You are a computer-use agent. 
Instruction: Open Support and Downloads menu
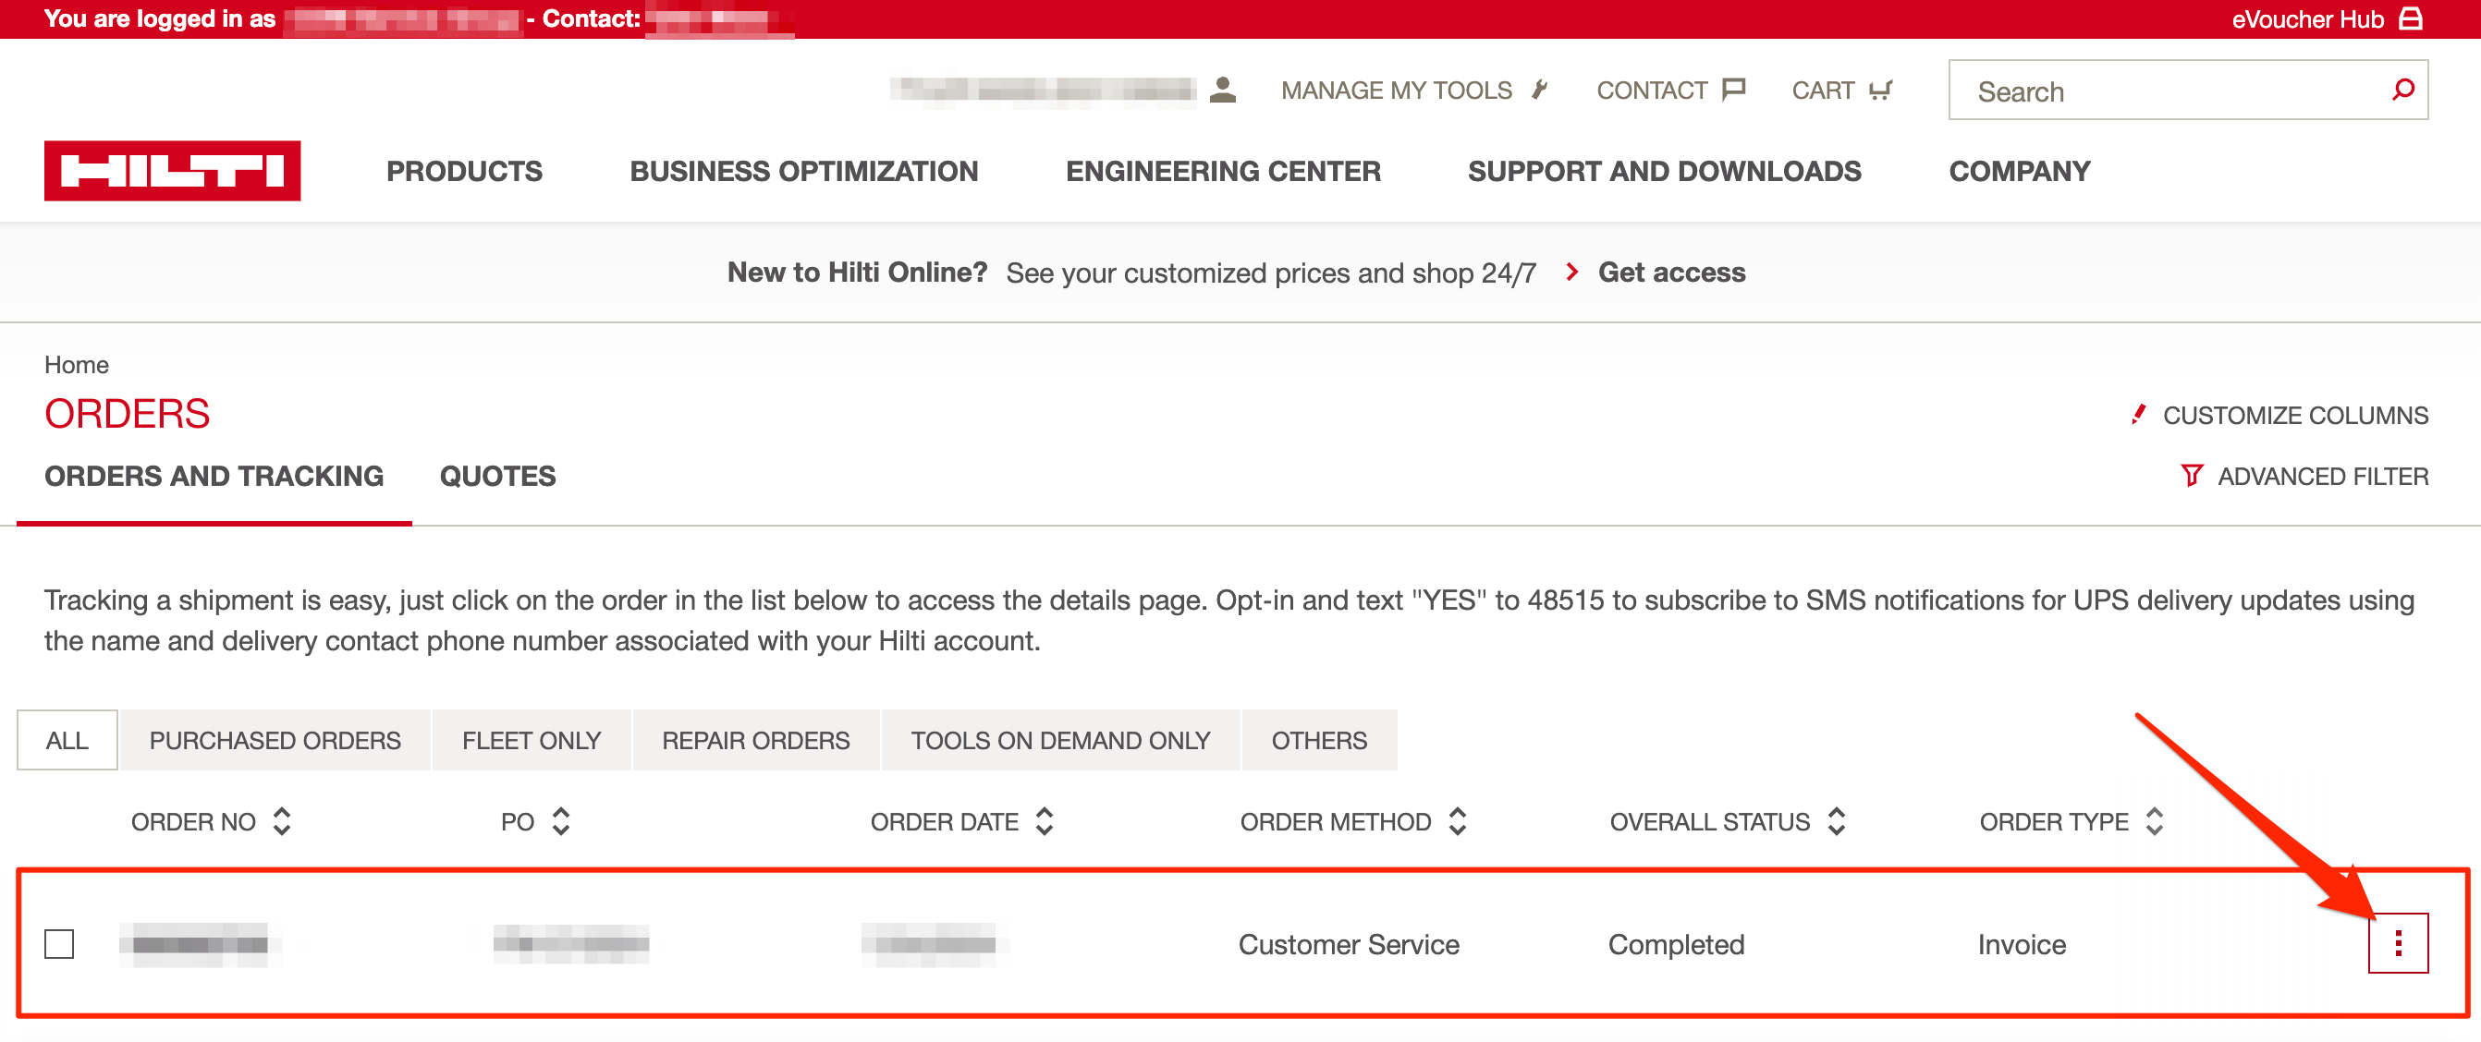click(1663, 171)
